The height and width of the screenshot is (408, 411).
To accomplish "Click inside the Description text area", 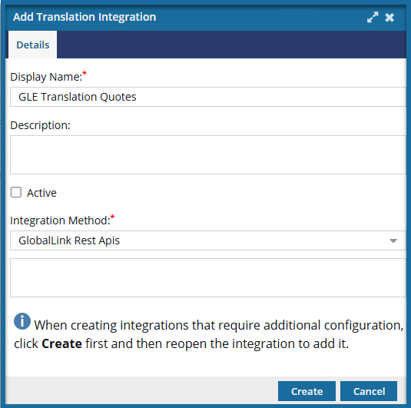I will pyautogui.click(x=208, y=154).
